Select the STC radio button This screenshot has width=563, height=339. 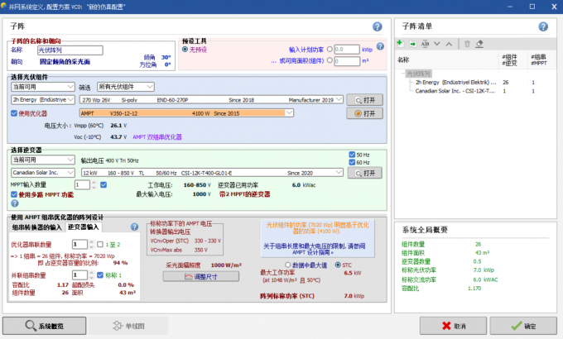338,265
